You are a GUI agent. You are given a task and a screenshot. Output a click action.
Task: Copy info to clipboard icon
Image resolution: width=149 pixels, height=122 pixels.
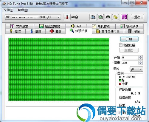coord(93,17)
